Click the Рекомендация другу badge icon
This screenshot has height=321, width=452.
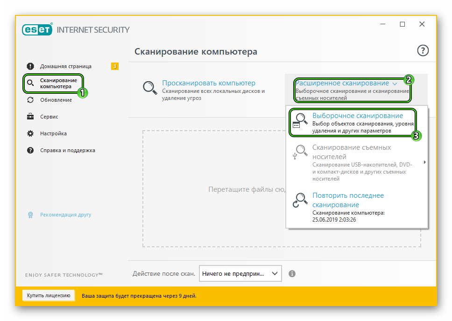click(x=30, y=215)
